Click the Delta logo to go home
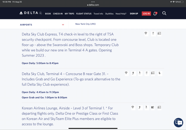 tap(30, 13)
